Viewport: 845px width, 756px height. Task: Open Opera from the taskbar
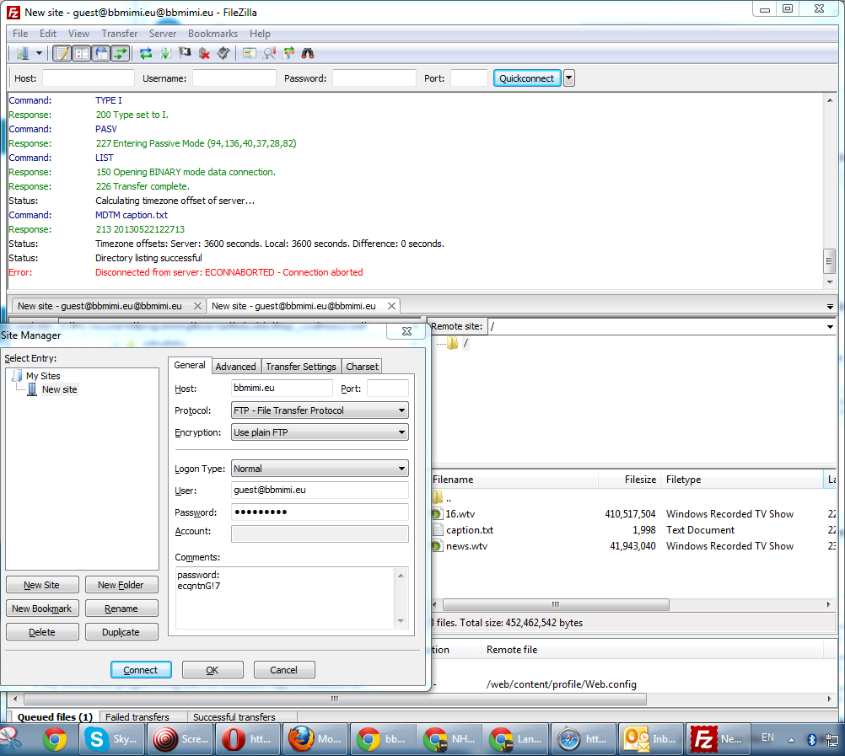coord(249,739)
